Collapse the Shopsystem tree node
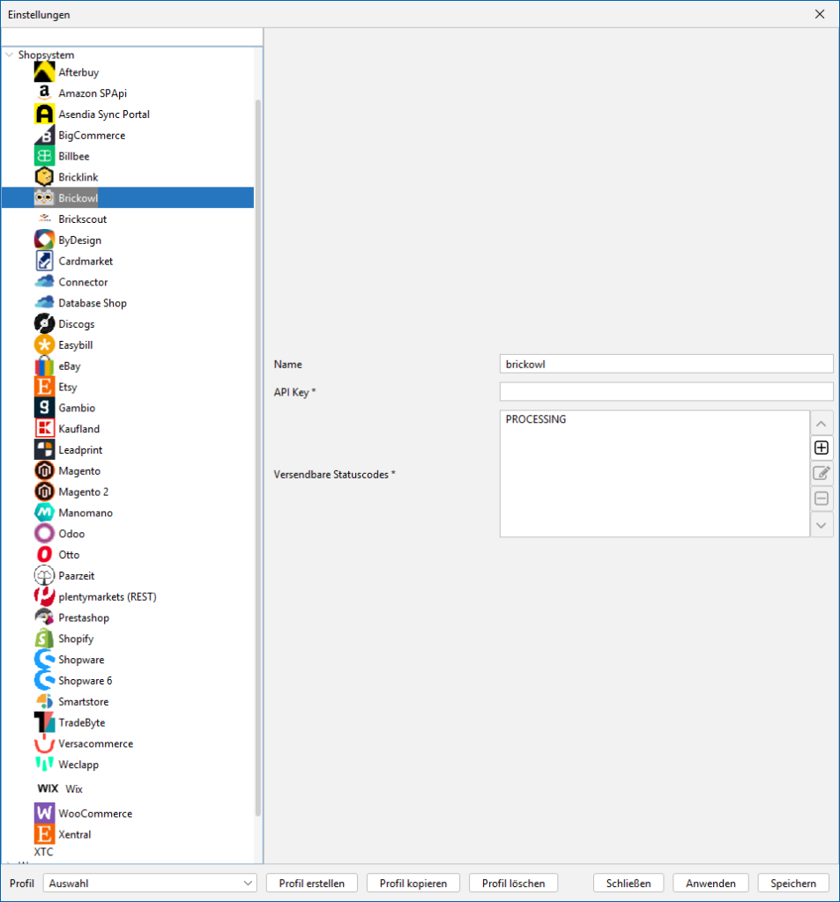The width and height of the screenshot is (840, 902). (10, 55)
